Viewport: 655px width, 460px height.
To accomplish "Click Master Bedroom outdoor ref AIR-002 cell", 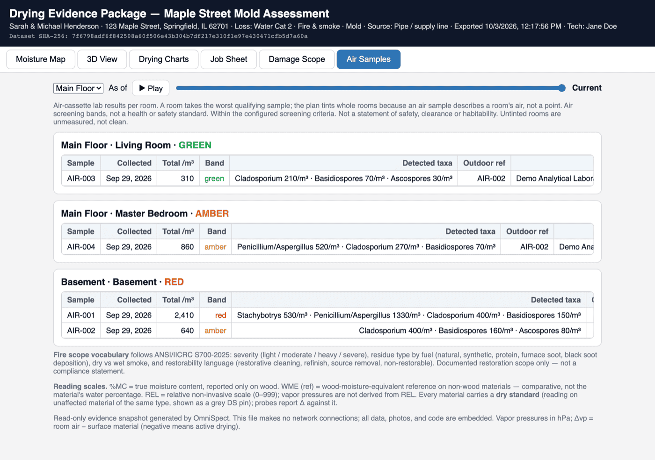I will [527, 247].
